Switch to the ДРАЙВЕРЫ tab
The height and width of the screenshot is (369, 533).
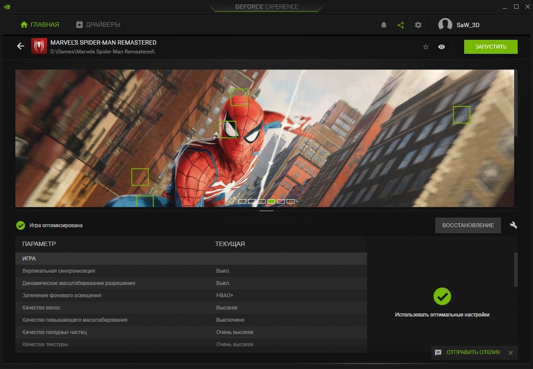[x=98, y=25]
